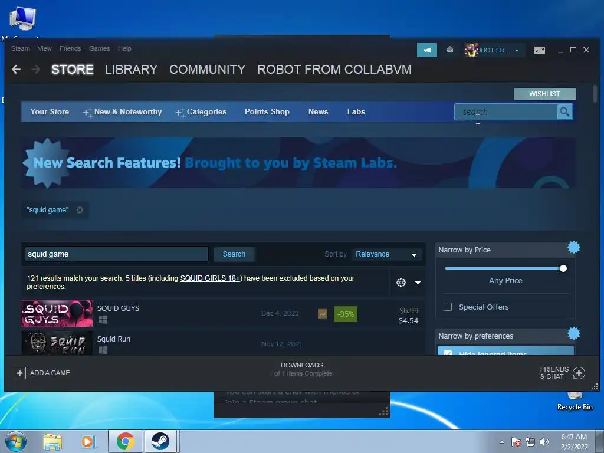This screenshot has width=604, height=453.
Task: Open the announcements megaphone icon
Action: point(427,50)
